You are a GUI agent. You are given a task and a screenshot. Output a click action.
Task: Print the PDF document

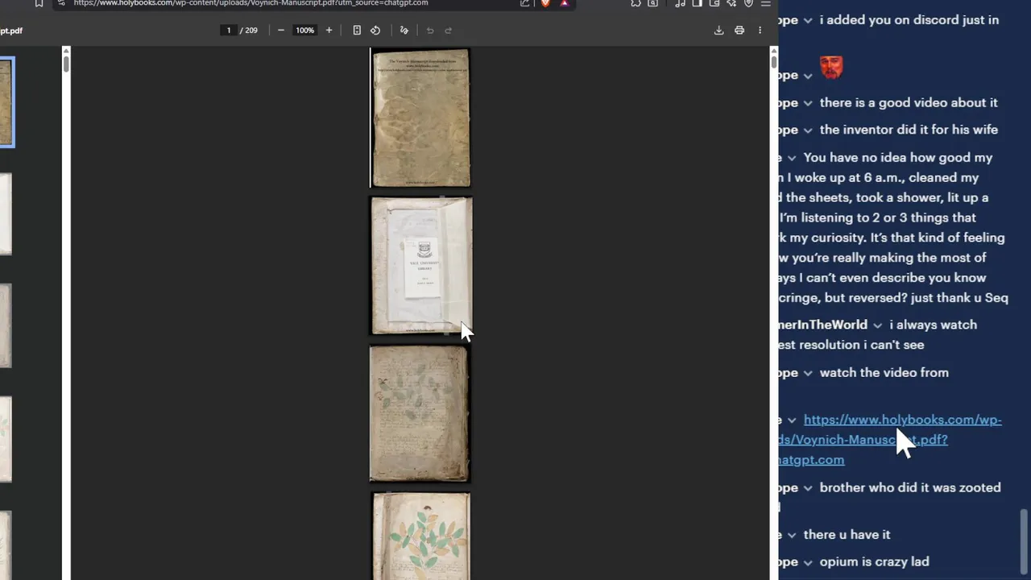coord(739,30)
